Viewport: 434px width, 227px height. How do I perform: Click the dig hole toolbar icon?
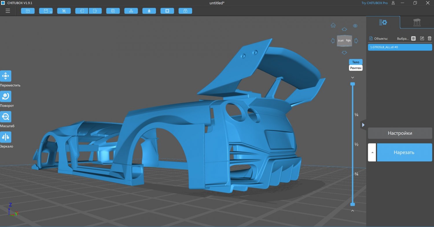coord(167,11)
